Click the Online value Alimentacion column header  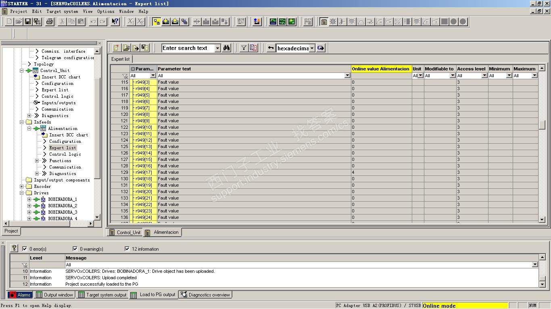point(381,69)
